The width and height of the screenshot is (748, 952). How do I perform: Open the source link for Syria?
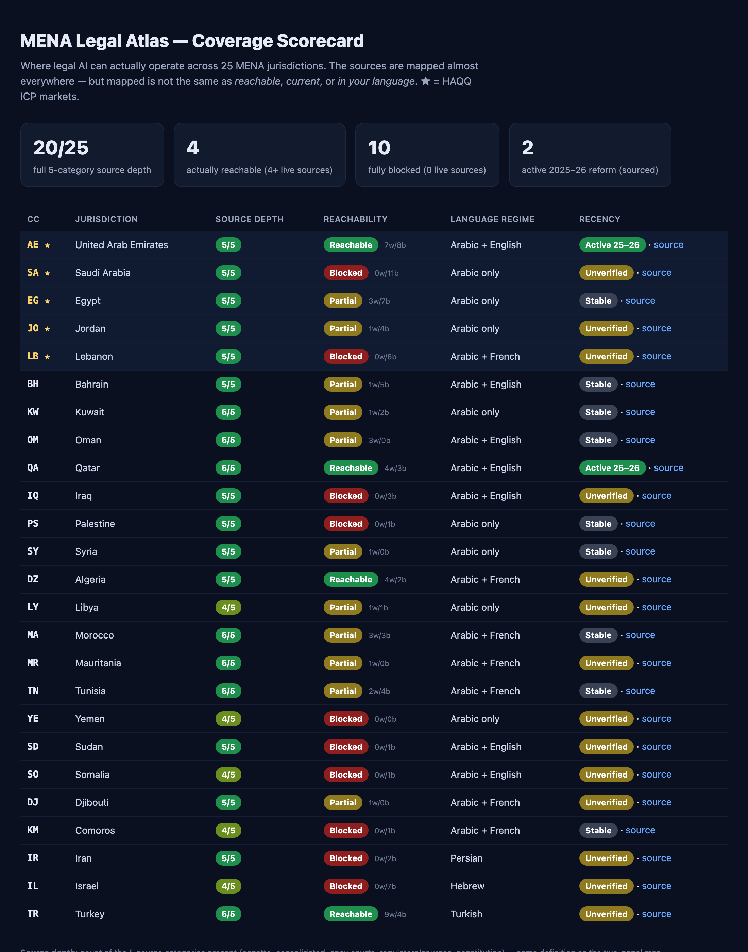(x=640, y=551)
